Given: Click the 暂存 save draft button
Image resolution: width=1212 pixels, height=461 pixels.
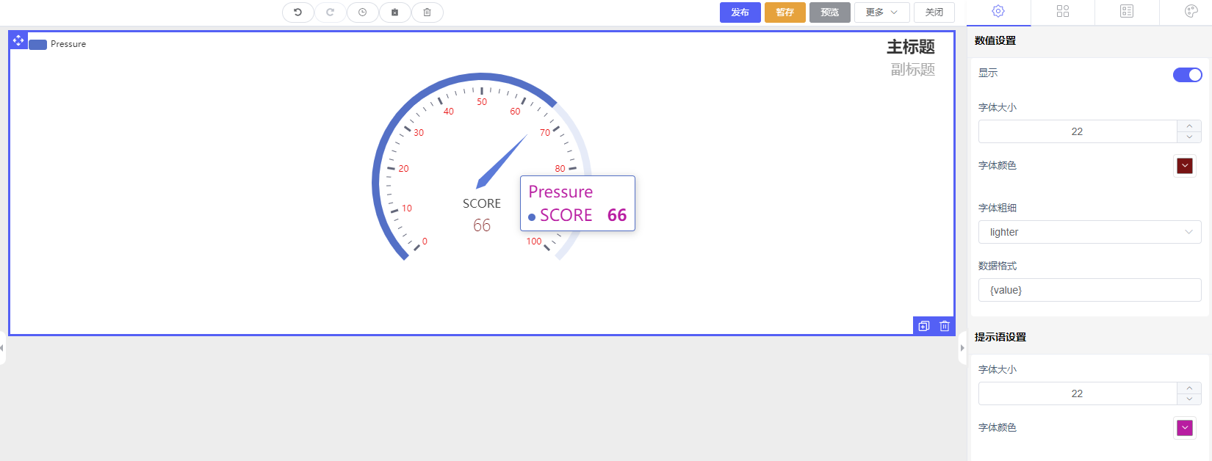Looking at the screenshot, I should (x=784, y=12).
